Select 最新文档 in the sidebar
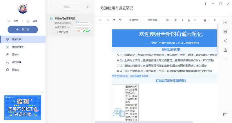Screen dimensions: 232x123 pos(23,39)
